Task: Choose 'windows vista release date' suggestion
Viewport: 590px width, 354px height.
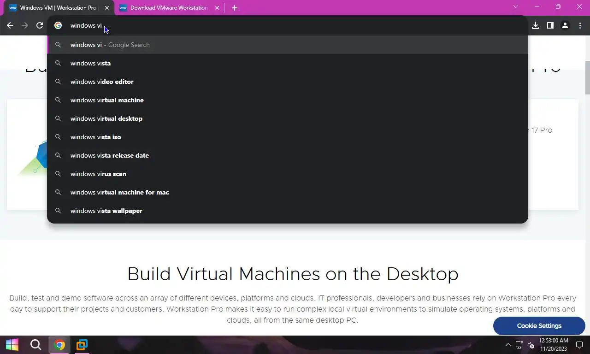Action: pos(288,155)
